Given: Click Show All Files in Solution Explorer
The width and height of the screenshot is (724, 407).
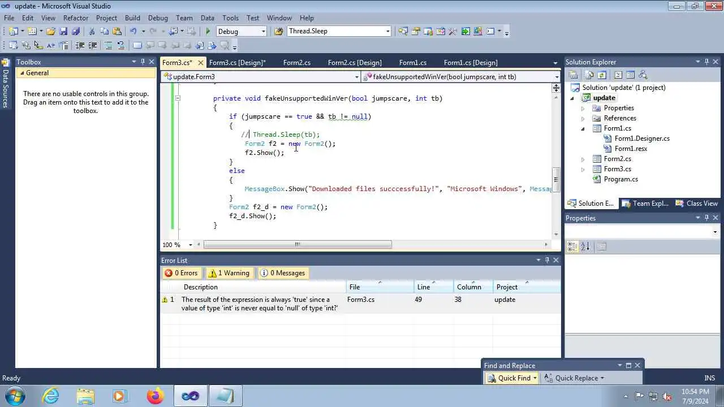Looking at the screenshot, I should pyautogui.click(x=589, y=75).
